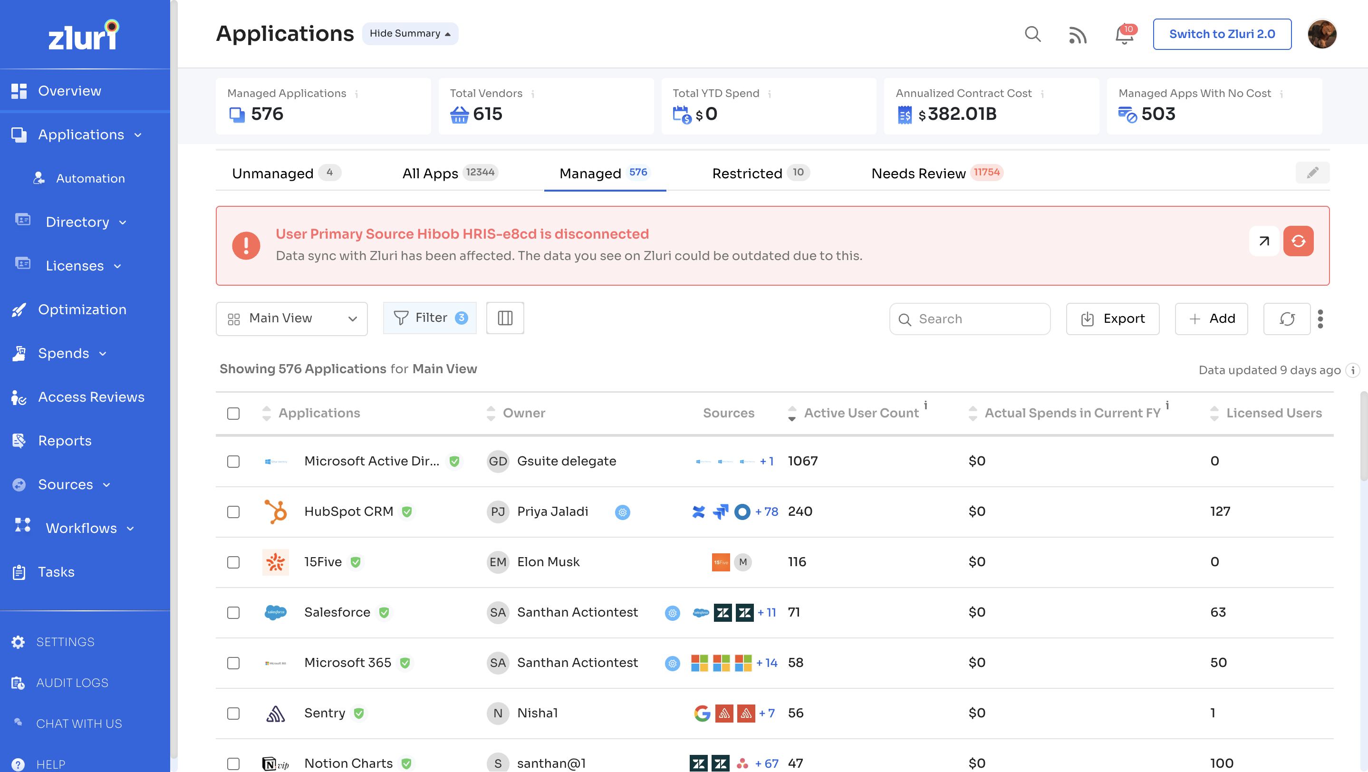Open the alert's external link arrow
1368x772 pixels.
(1264, 241)
